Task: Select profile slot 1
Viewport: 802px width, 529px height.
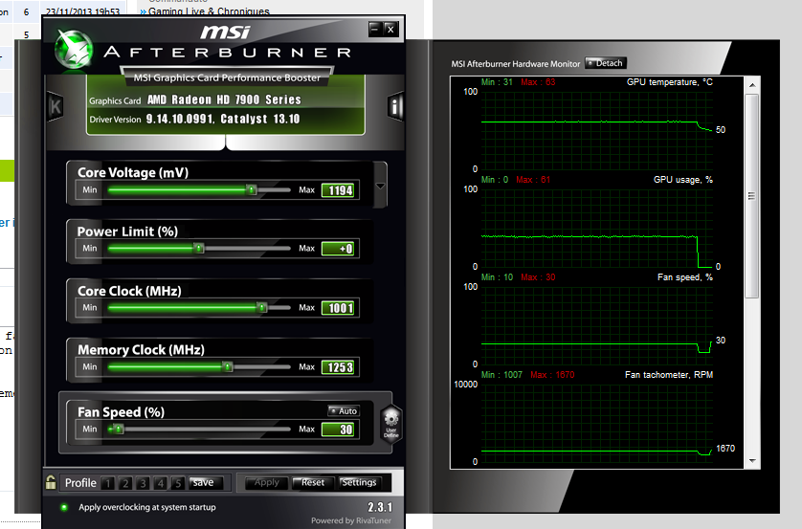Action: click(107, 483)
